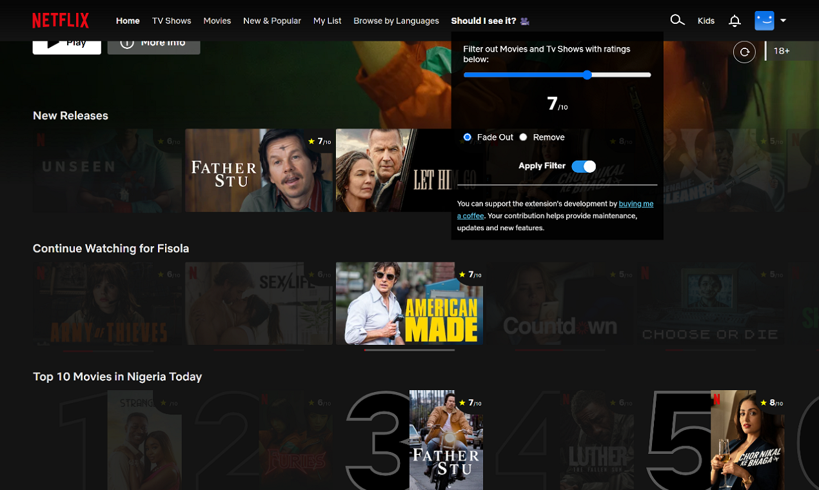
Task: Open Kids profile link
Action: coord(706,21)
